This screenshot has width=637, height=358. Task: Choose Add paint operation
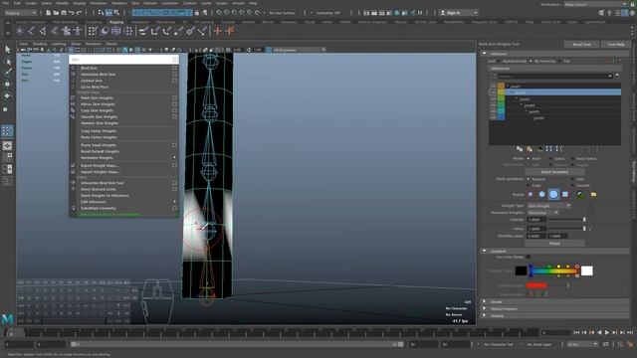tap(573, 179)
